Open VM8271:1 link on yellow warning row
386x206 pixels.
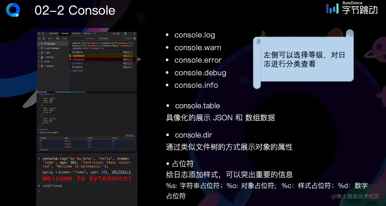click(x=128, y=56)
